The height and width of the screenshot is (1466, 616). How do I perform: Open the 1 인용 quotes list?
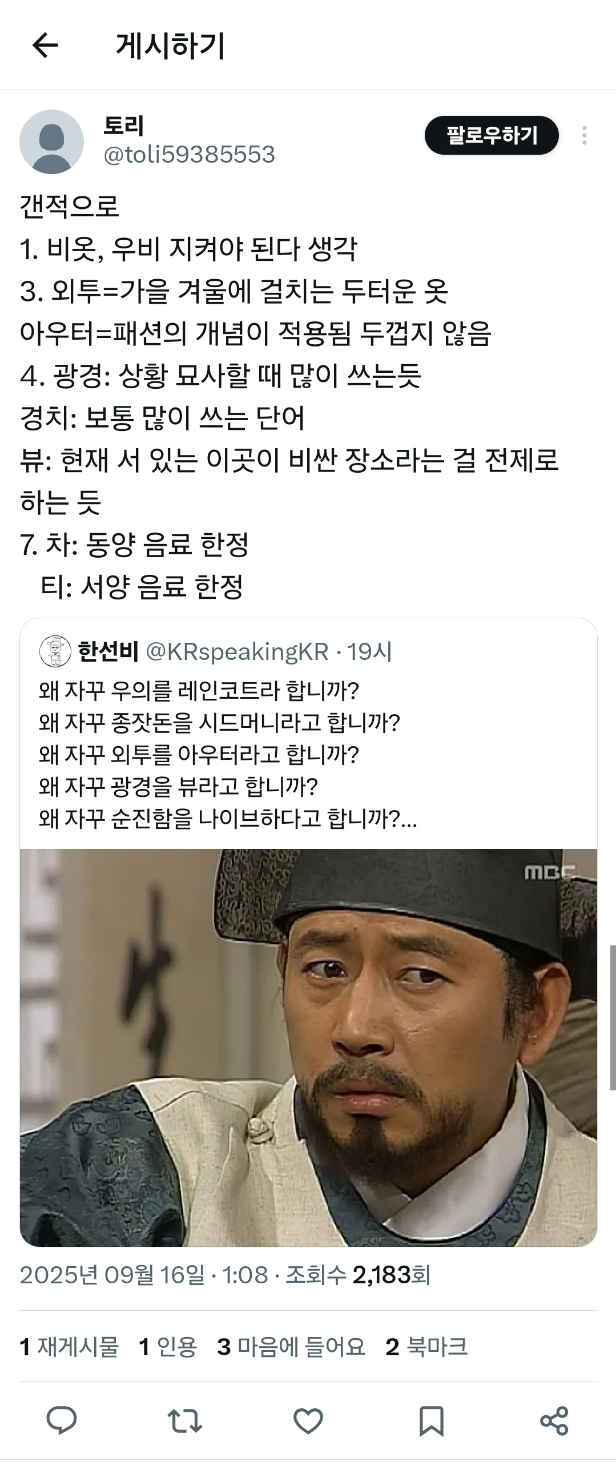click(168, 1347)
